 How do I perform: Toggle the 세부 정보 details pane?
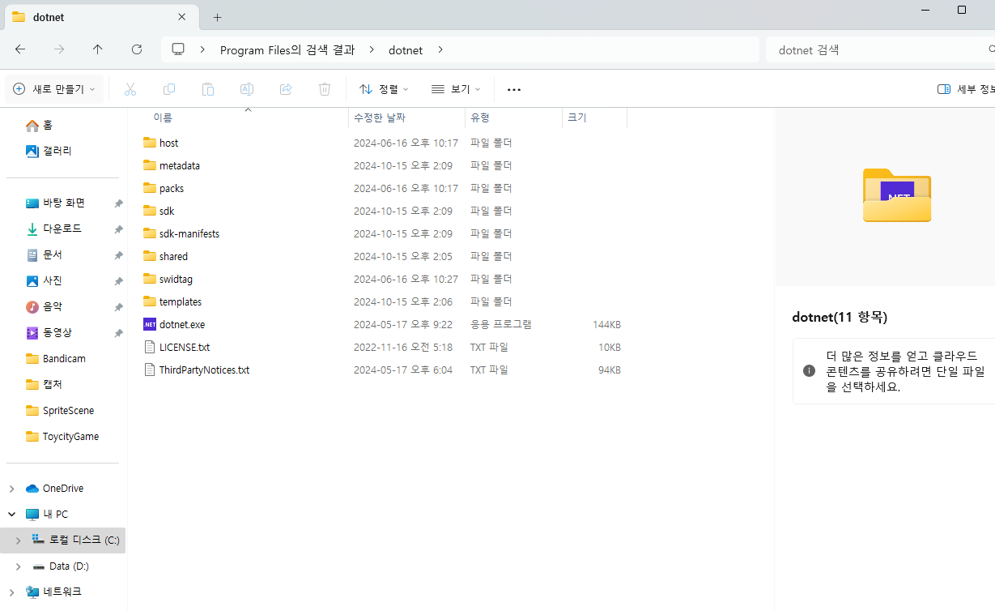point(965,89)
